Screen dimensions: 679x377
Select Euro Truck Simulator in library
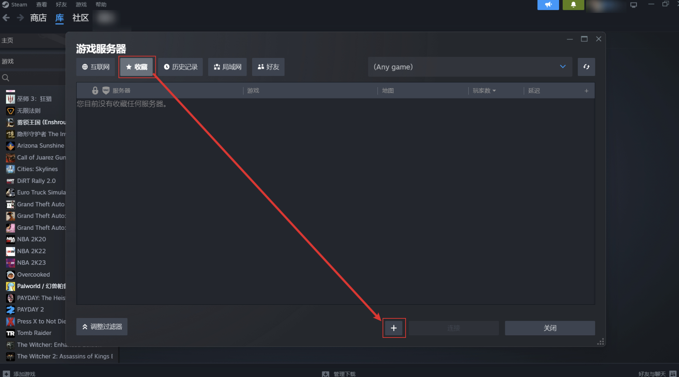35,193
